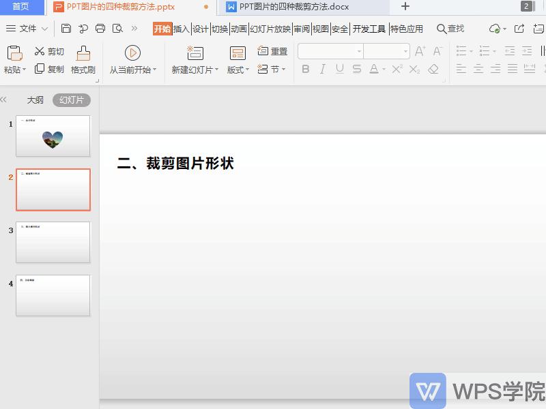Viewport: 546px width, 409px height.
Task: Expand the 版式 layout dropdown
Action: click(x=246, y=68)
